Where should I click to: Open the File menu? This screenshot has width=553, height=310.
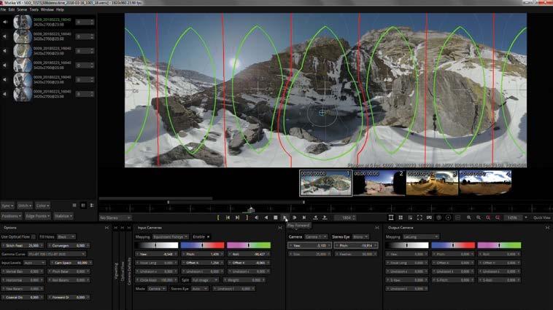click(x=3, y=10)
